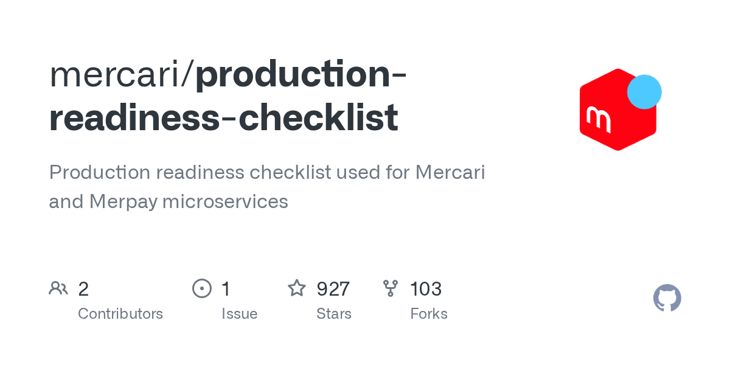
Task: Open the Contributors label
Action: (x=120, y=314)
